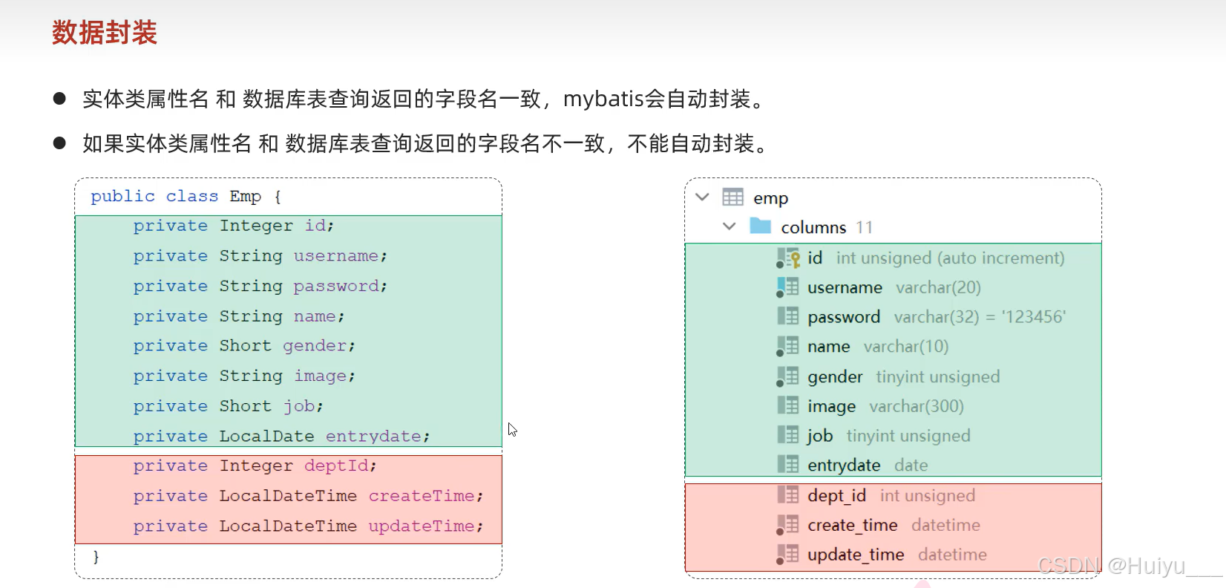Screen dimensions: 1226x588
Task: Click the dept_id column icon
Action: 787,494
